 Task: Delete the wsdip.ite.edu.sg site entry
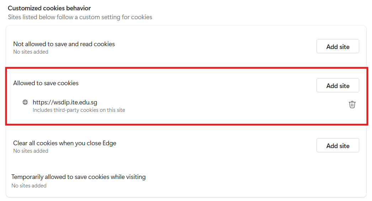[352, 104]
